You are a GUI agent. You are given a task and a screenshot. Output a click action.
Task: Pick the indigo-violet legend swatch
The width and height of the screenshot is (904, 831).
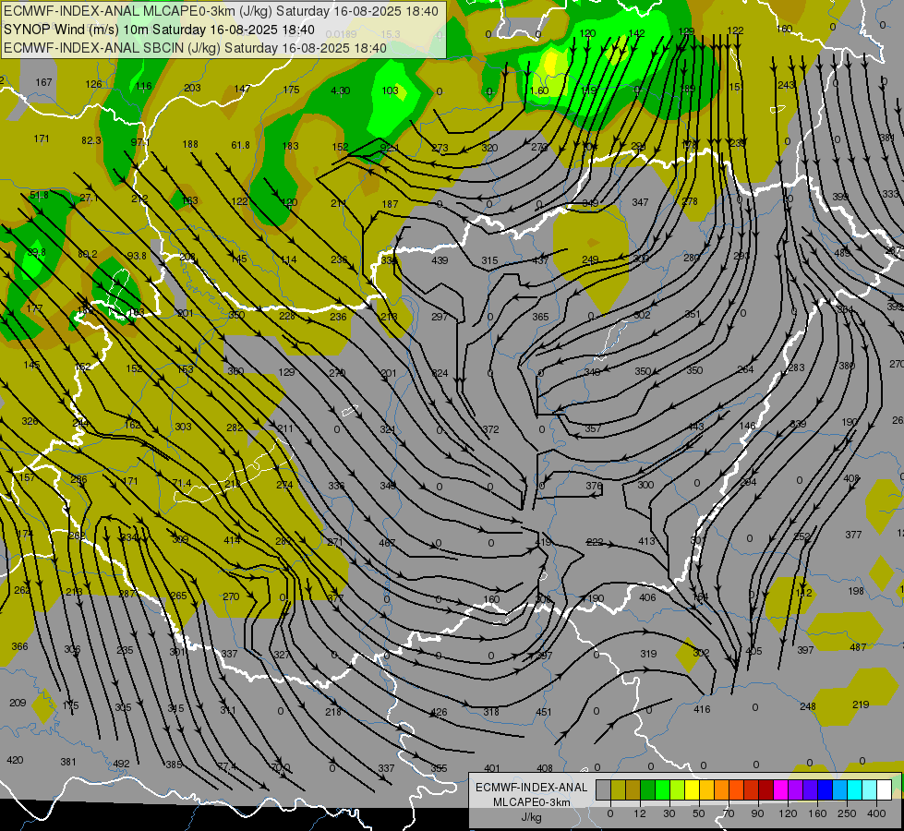tap(811, 790)
